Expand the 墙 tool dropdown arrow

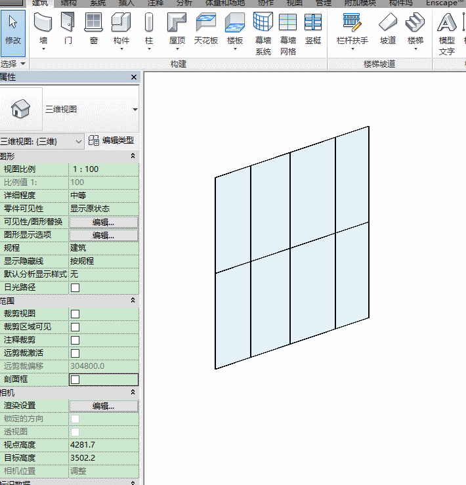pyautogui.click(x=43, y=49)
